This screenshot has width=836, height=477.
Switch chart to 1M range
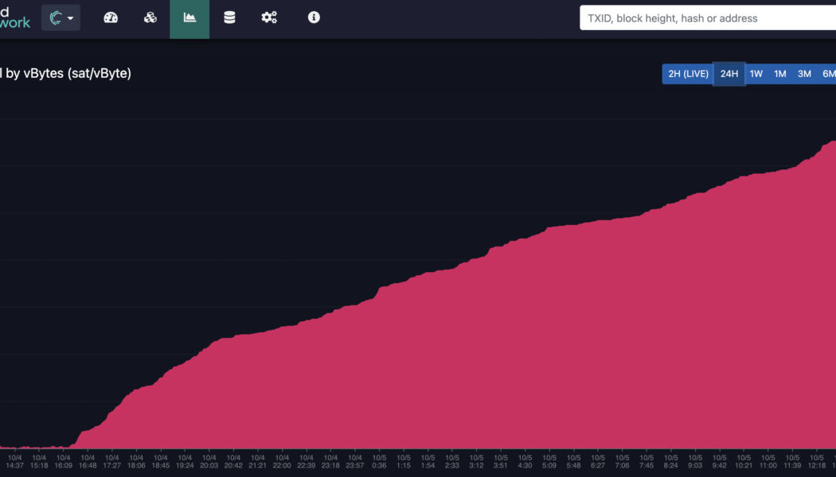[x=780, y=74]
